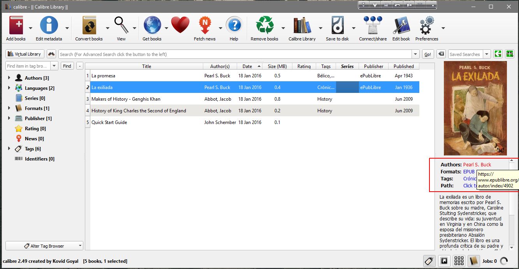Open the Calibre Library bookshelf icon
This screenshot has height=269, width=519.
[x=302, y=26]
